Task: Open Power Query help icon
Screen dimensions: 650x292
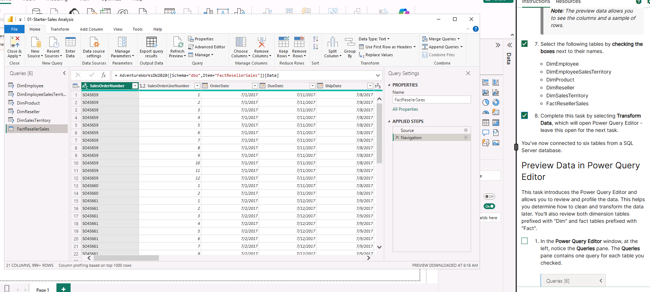Action: (x=476, y=29)
